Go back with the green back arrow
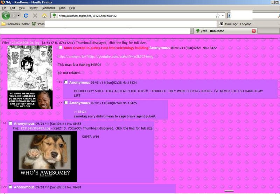280x194 pixels. tap(6, 16)
